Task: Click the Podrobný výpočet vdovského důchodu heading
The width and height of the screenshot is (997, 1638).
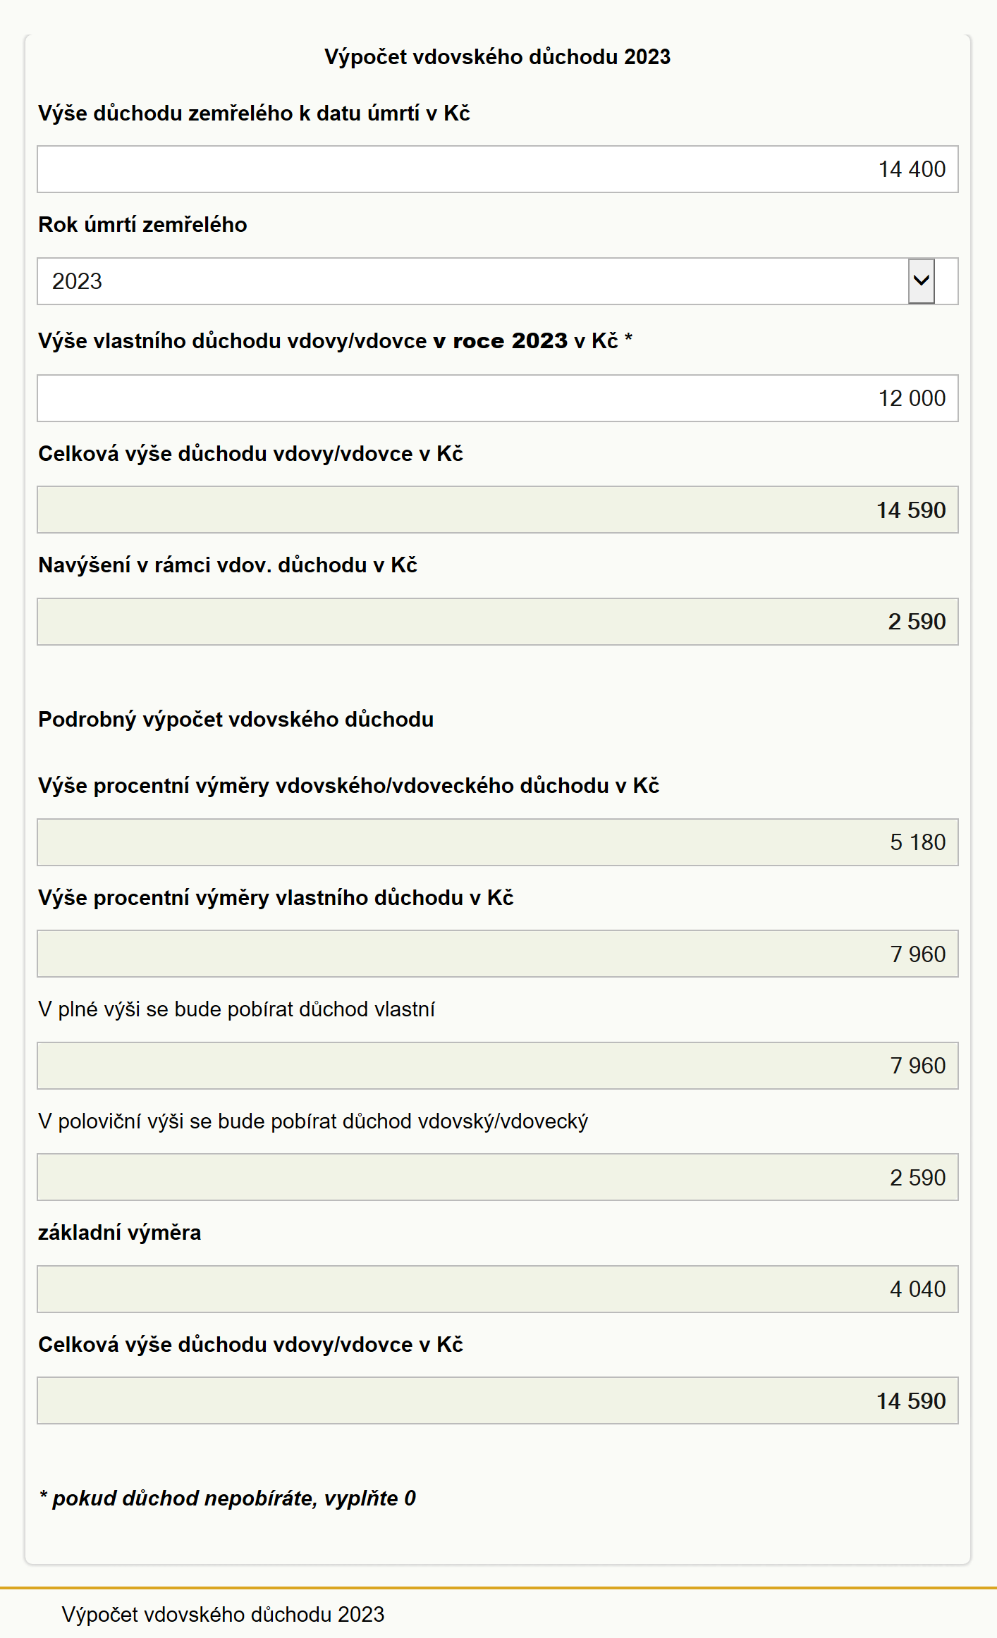Action: click(x=236, y=720)
